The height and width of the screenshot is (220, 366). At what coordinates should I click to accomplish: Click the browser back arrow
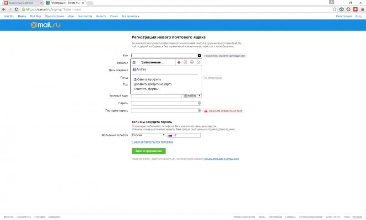(x=4, y=9)
